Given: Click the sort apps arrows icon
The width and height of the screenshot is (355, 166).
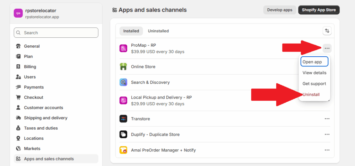Looking at the screenshot, I should tap(327, 31).
